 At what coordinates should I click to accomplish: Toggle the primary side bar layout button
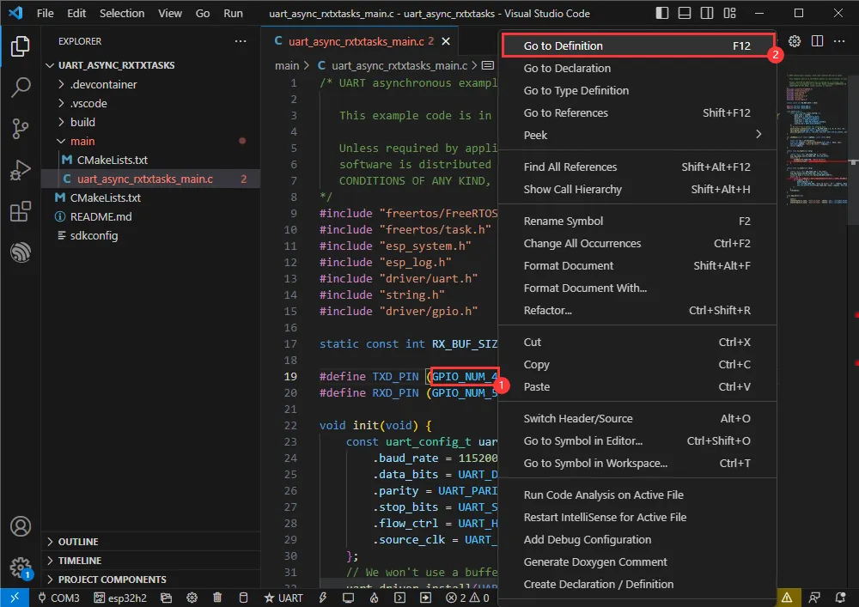(x=661, y=14)
